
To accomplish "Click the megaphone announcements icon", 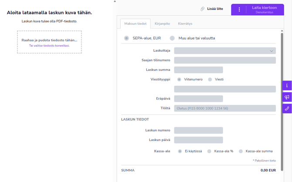I will coord(287,97).
